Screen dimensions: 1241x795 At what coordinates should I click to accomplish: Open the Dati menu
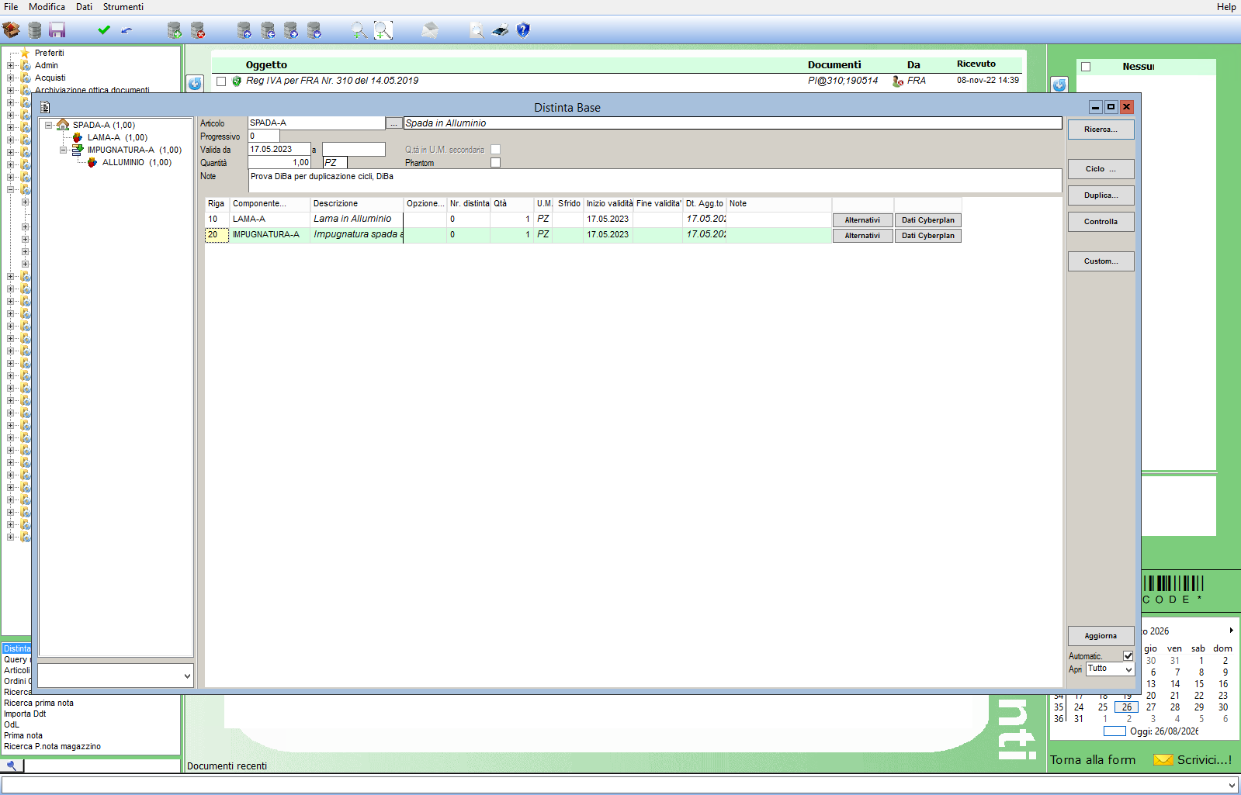84,7
